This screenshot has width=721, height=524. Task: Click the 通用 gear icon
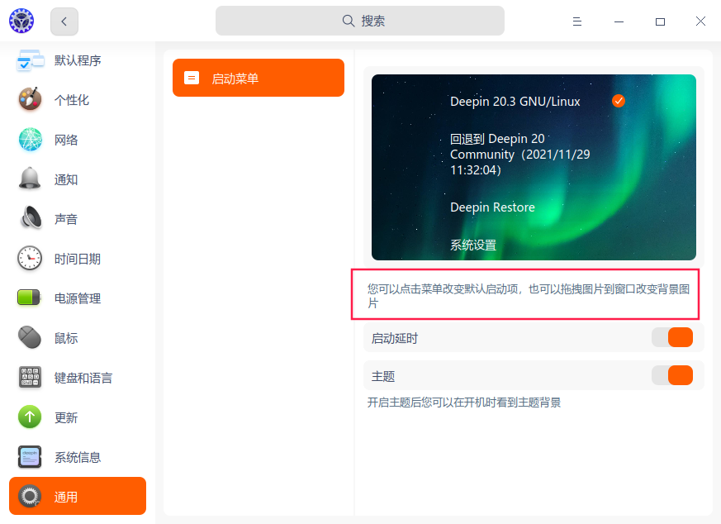(x=30, y=496)
